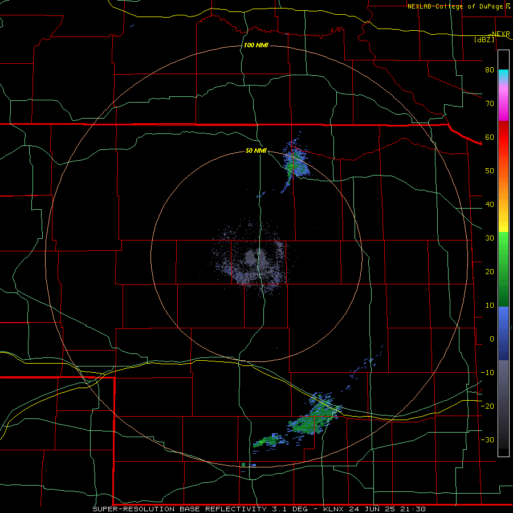Select the 100 NMI range ring label
The height and width of the screenshot is (513, 513).
click(256, 45)
